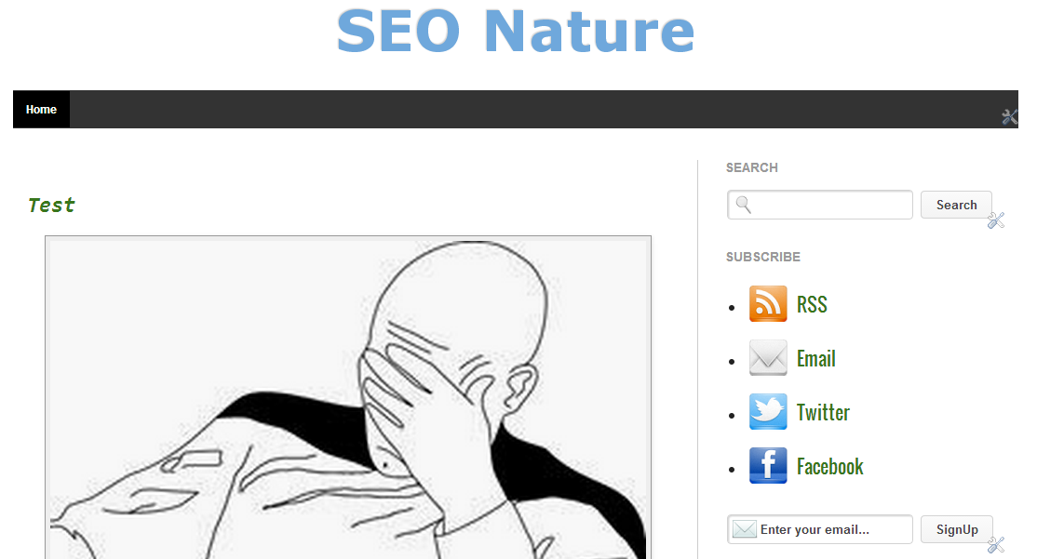Click the Twitter bird icon
1037x559 pixels.
[768, 412]
